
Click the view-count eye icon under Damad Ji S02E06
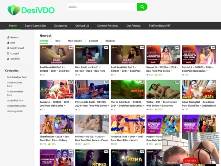pos(147,75)
